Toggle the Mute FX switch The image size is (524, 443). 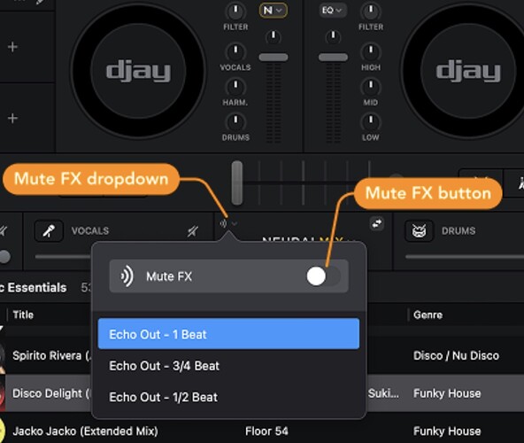[x=323, y=276]
